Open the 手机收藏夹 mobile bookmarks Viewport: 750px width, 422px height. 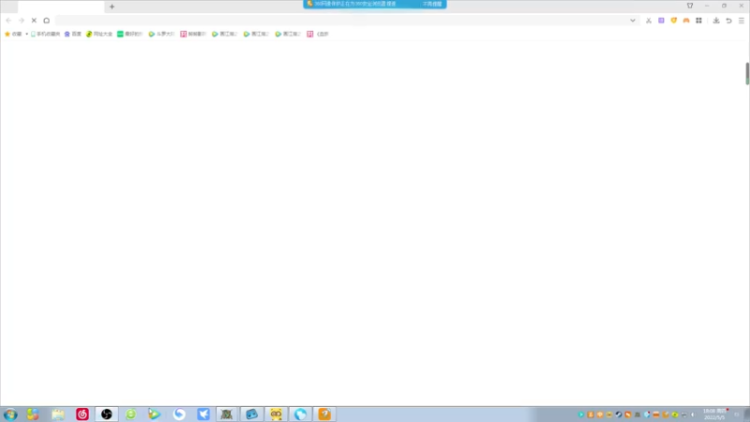[x=45, y=34]
